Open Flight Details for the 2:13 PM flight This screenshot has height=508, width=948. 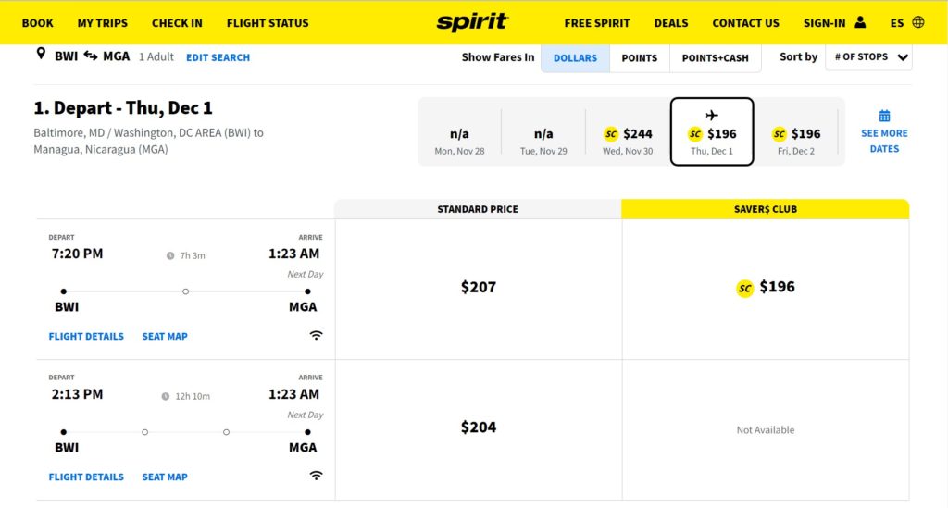pos(86,477)
